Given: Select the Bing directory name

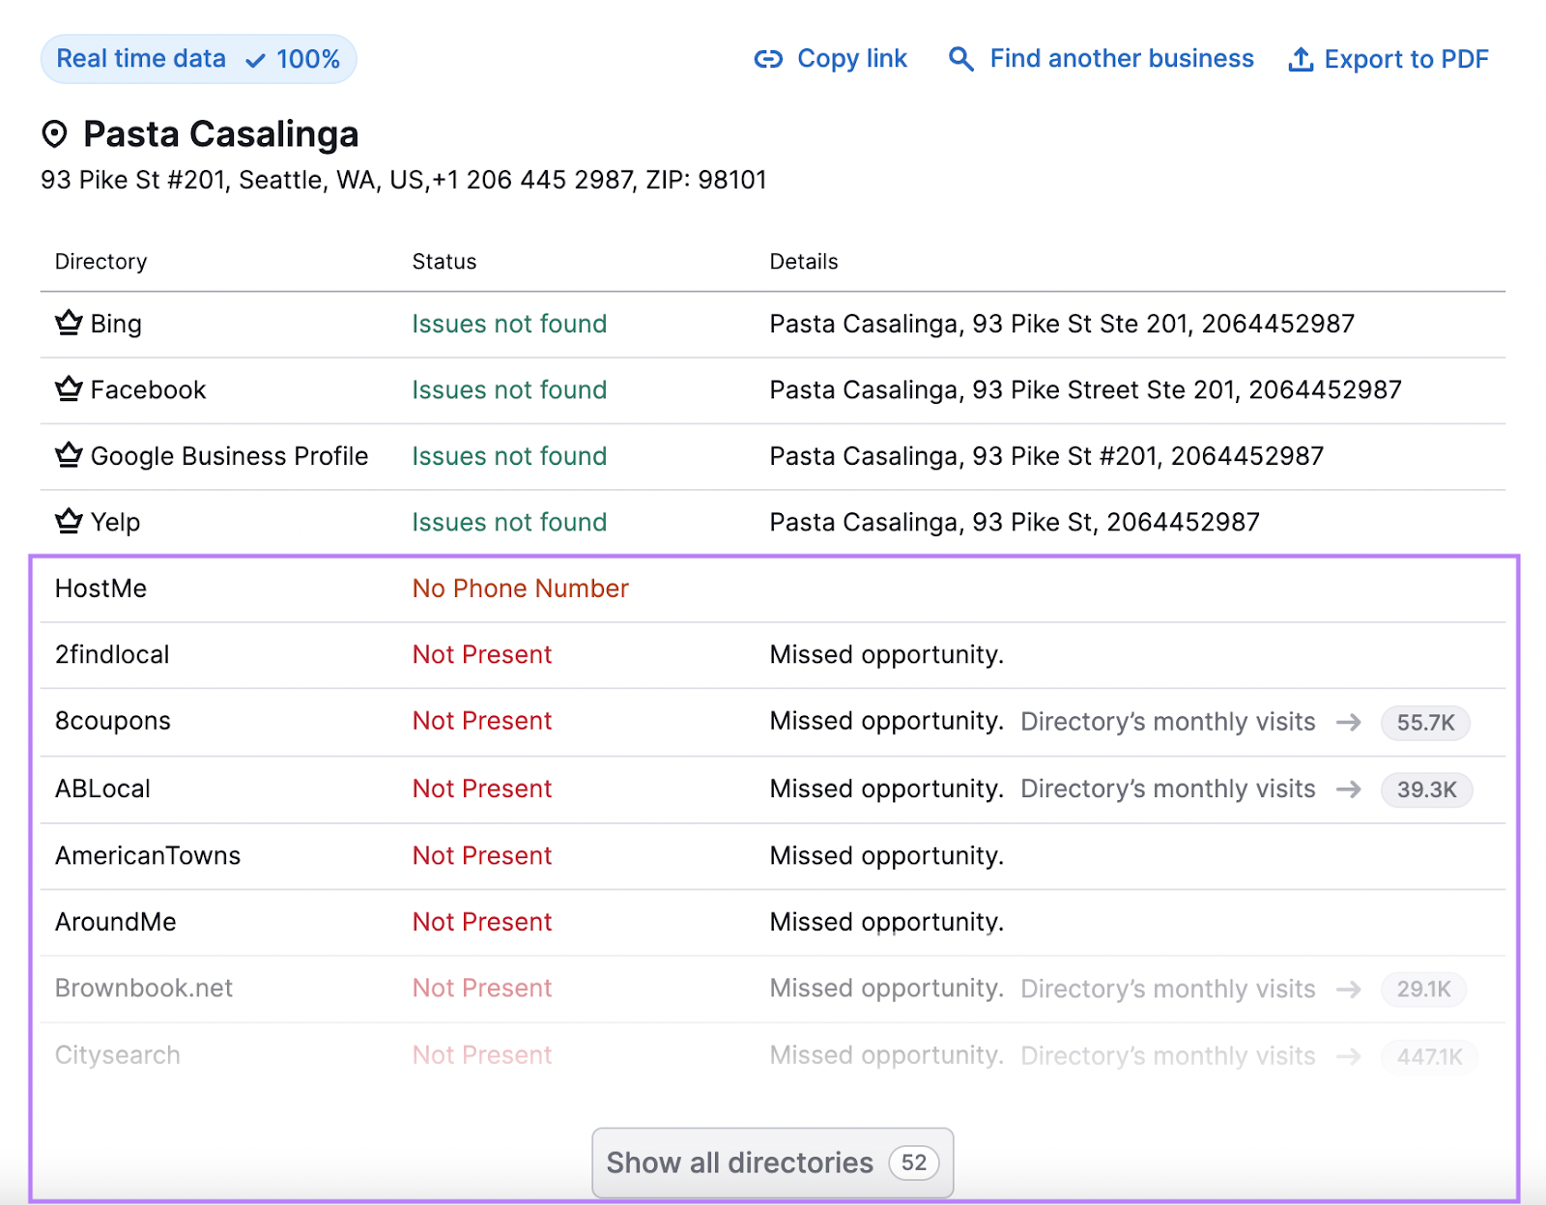Looking at the screenshot, I should 116,324.
